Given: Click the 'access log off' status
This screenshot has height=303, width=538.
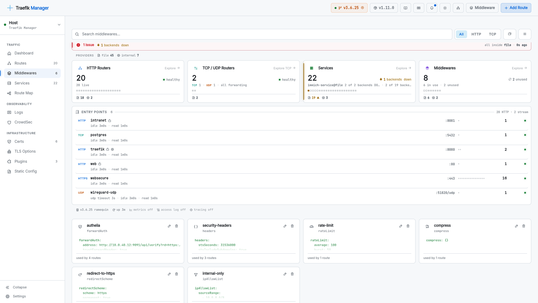Looking at the screenshot, I should coord(171,210).
